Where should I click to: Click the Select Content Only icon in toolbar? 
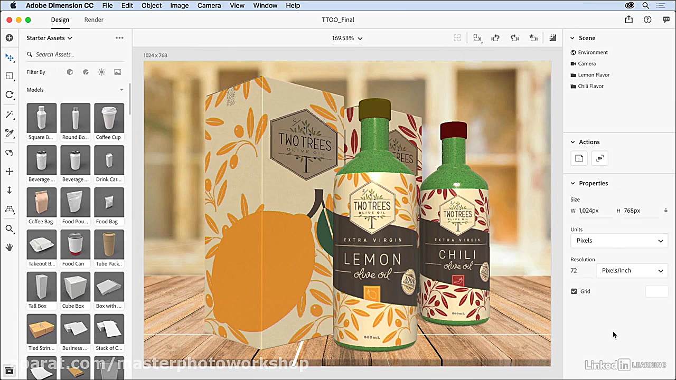coord(457,38)
